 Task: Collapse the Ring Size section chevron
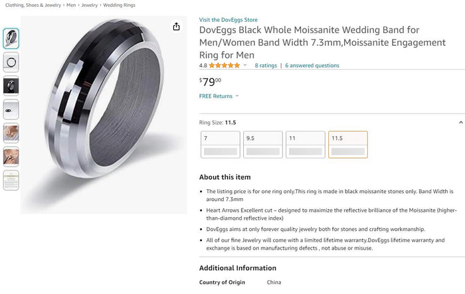tap(461, 122)
